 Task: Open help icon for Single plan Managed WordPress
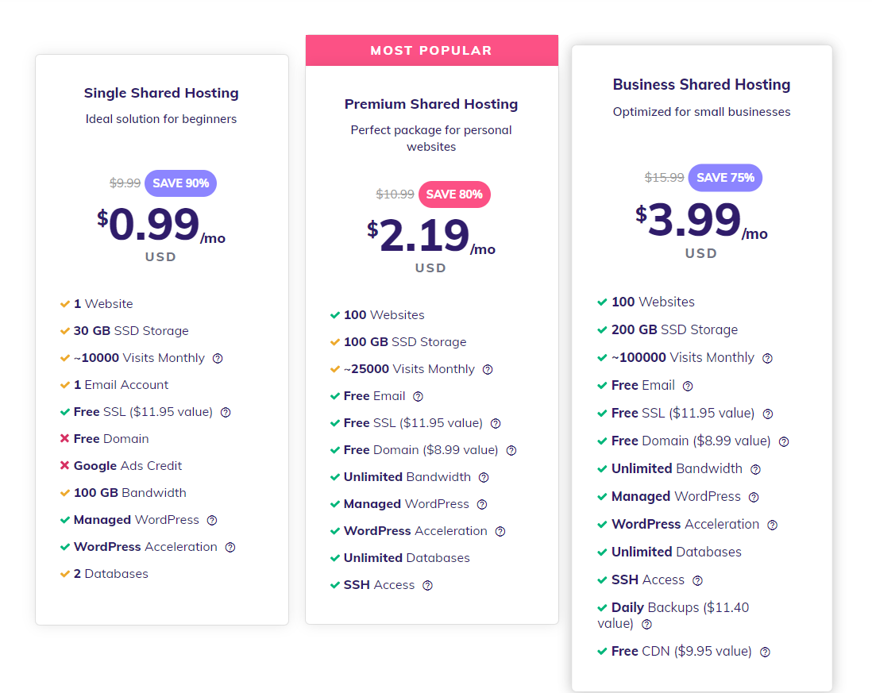point(212,520)
